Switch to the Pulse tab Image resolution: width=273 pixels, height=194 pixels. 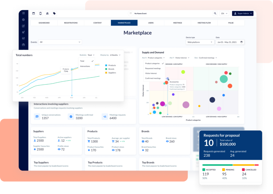point(231,23)
